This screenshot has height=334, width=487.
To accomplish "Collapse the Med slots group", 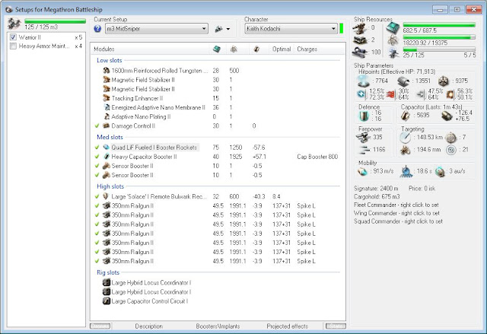I will [x=110, y=137].
